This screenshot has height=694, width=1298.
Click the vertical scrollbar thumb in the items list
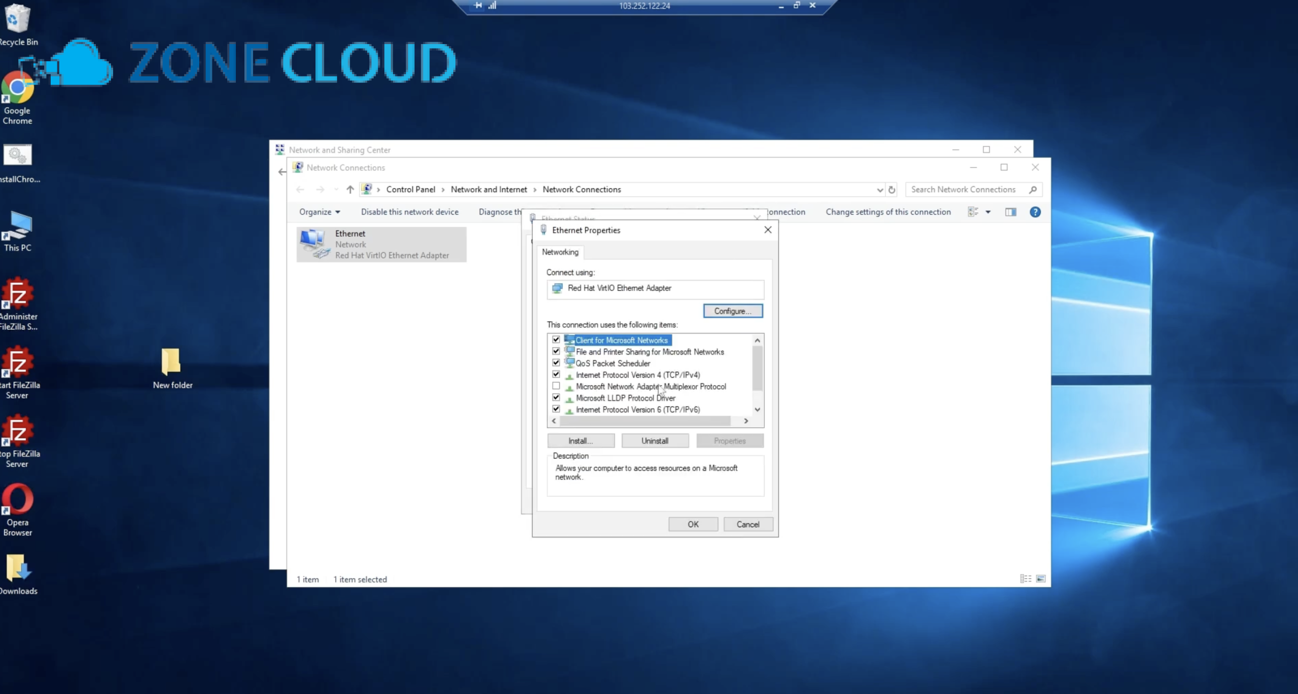point(757,368)
